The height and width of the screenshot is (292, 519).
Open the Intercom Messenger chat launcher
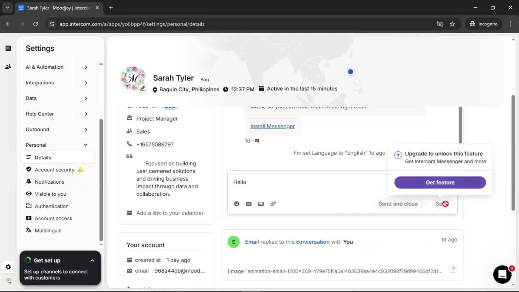click(502, 274)
